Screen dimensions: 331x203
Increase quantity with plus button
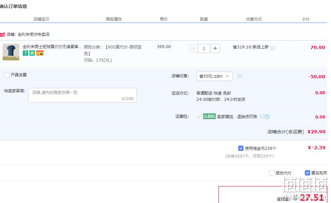pyautogui.click(x=215, y=48)
